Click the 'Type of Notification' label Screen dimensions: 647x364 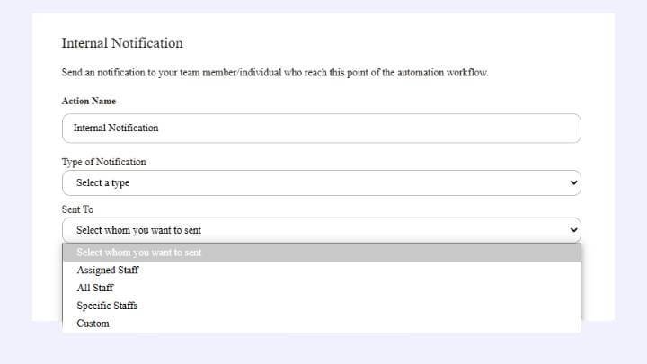click(103, 162)
